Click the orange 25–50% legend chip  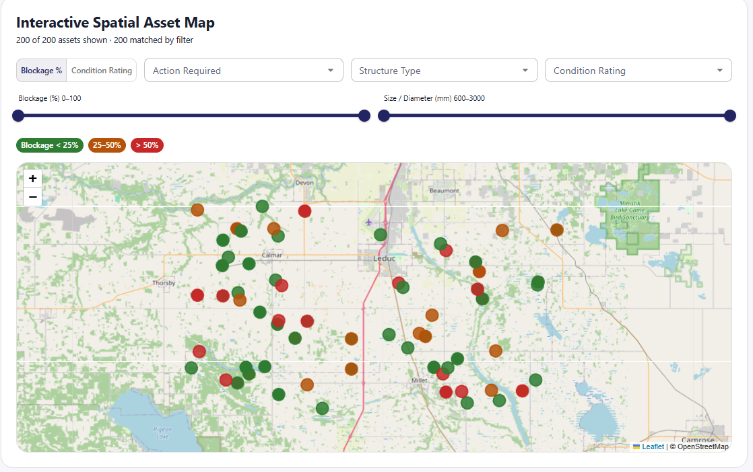pyautogui.click(x=106, y=145)
